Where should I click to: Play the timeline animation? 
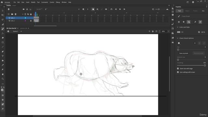point(120,9)
